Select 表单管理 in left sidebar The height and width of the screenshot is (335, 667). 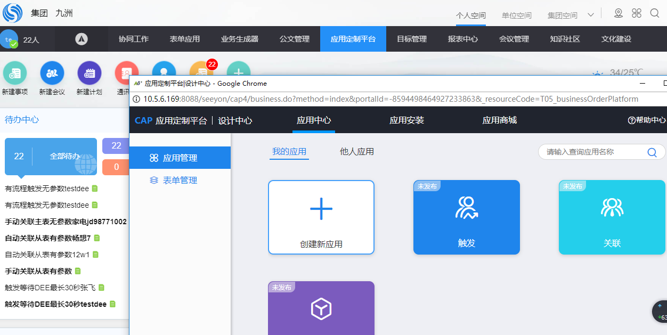180,181
